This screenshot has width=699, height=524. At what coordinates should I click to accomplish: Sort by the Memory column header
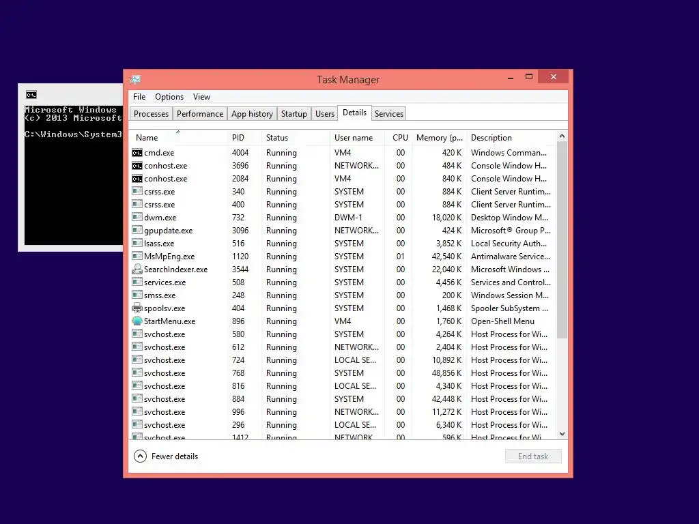440,138
